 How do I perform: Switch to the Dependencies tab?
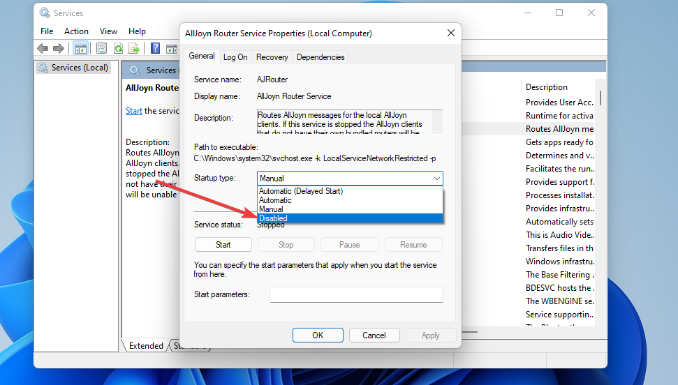(320, 57)
